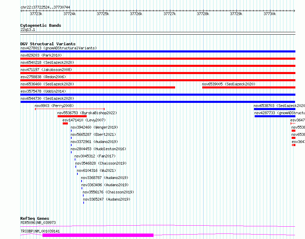This screenshot has width=305, height=239.
Task: Open esv3575478 (Uddin2014) variant label
Action: [x=43, y=91]
